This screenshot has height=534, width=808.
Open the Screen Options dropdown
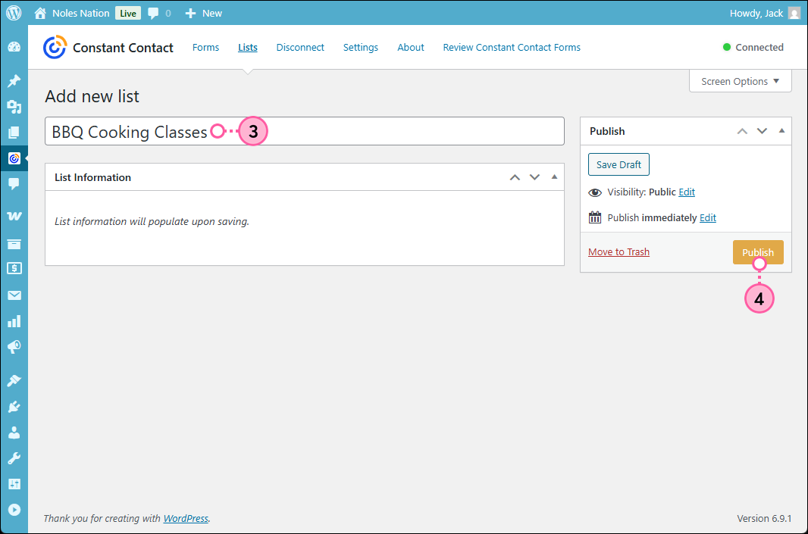click(739, 81)
